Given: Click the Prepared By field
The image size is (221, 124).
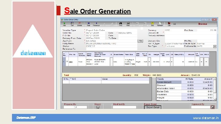Looking at the screenshot, I should 75,107.
